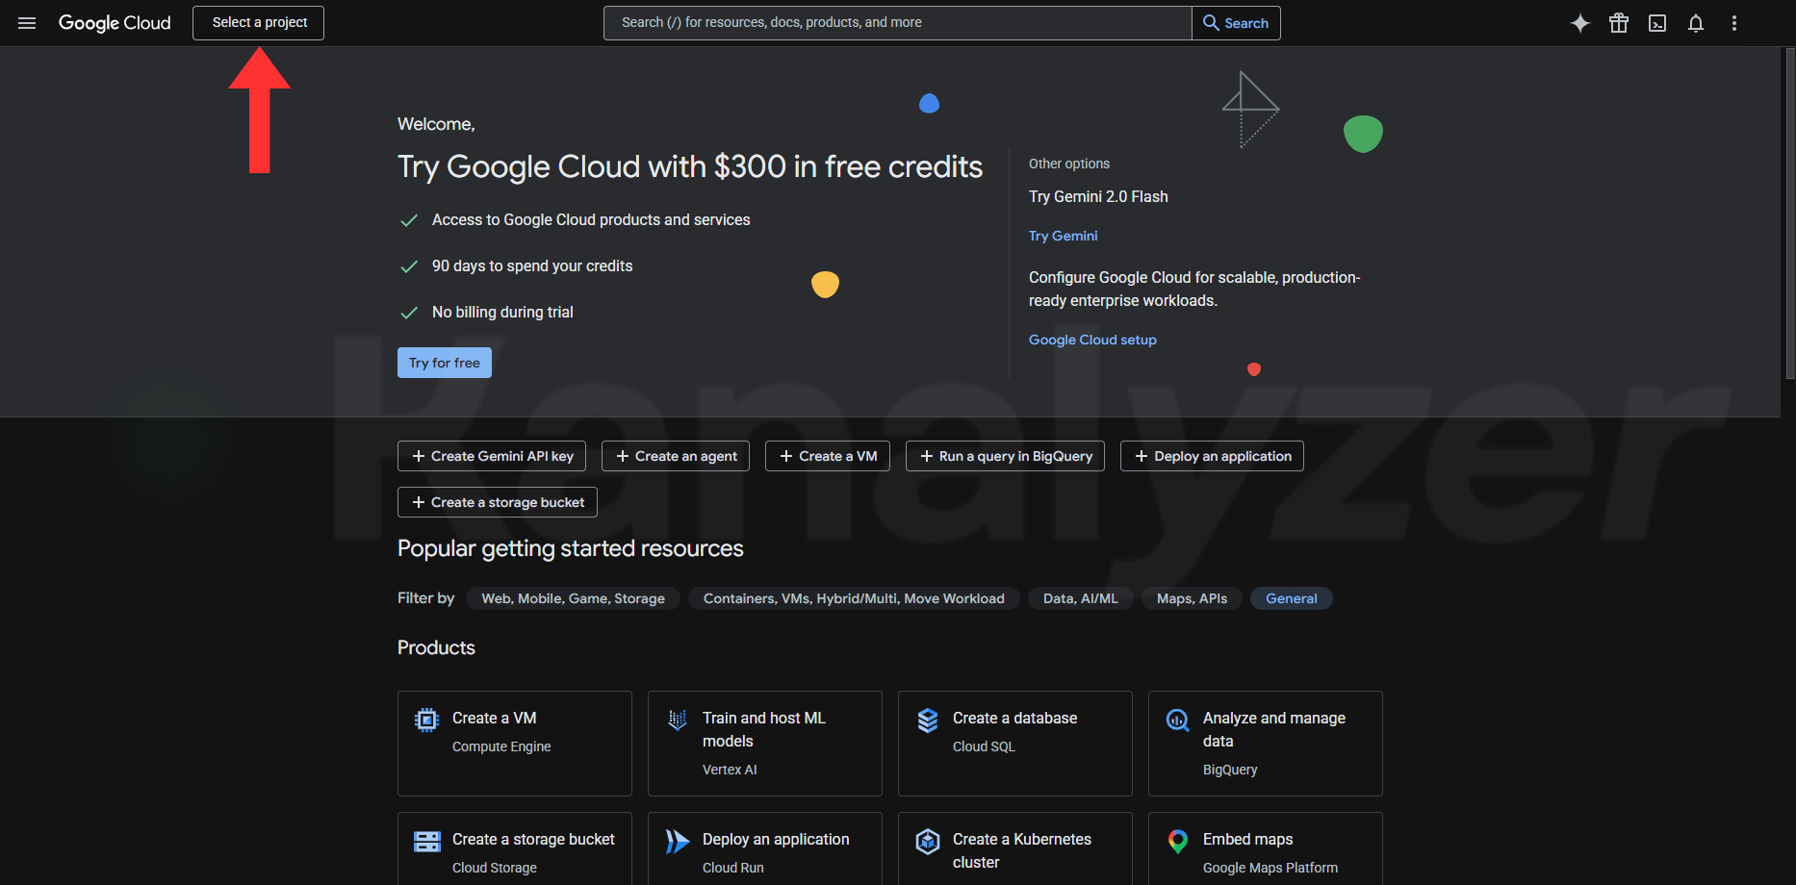Viewport: 1796px width, 885px height.
Task: Filter by Data, AI/ML
Action: coord(1081,598)
